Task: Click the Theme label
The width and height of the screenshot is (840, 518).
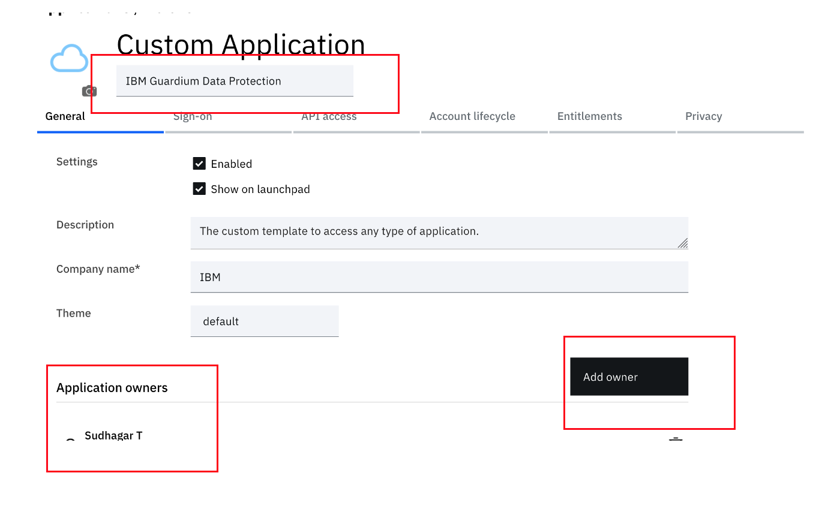Action: click(74, 313)
